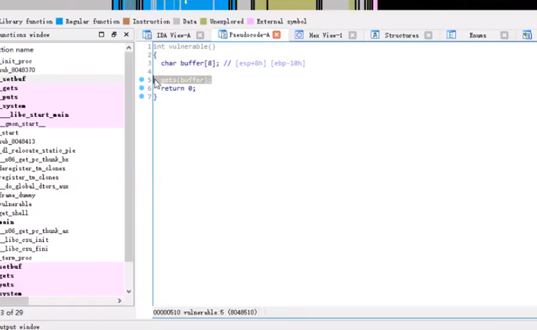Select get_shell in the functions list
This screenshot has width=537, height=330.
tap(14, 213)
